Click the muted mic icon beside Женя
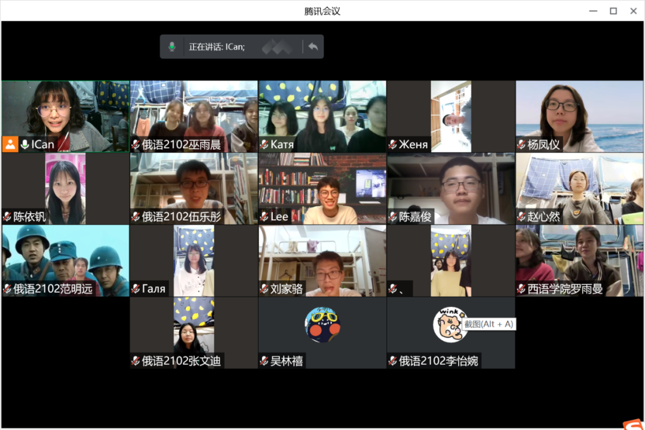Viewport: 645px width, 430px height. point(392,145)
